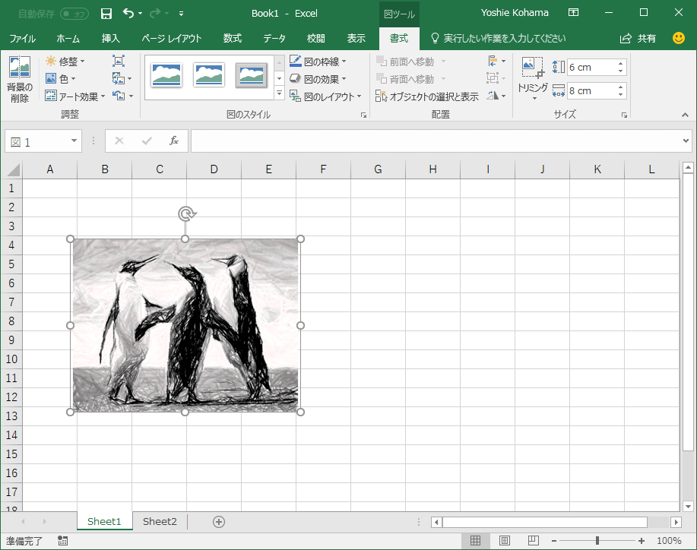Click the undo arrow icon
The height and width of the screenshot is (550, 697).
[x=128, y=14]
